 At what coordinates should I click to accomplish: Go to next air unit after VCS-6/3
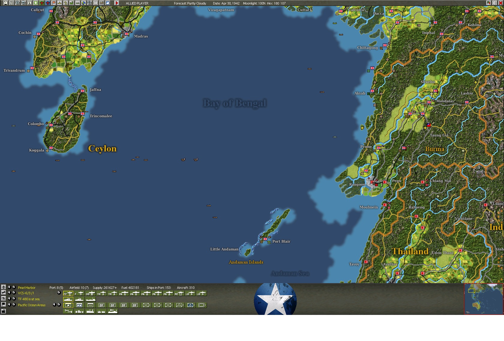click(14, 293)
